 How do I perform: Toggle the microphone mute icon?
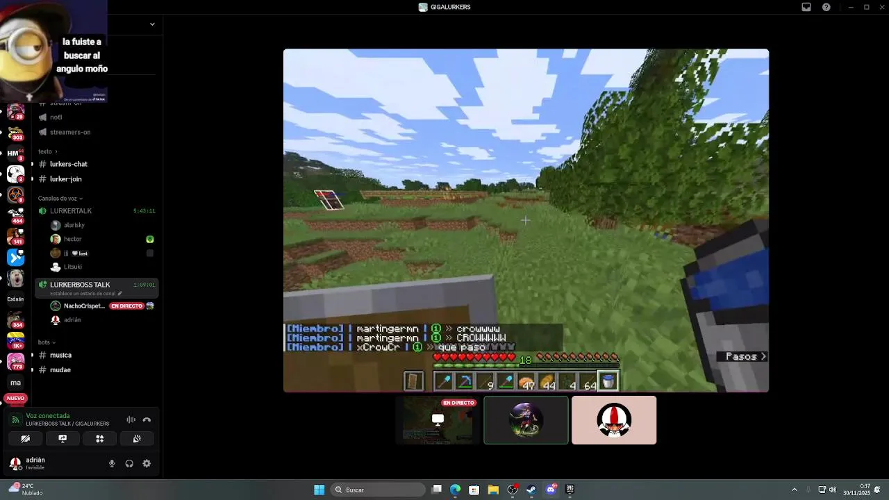112,464
